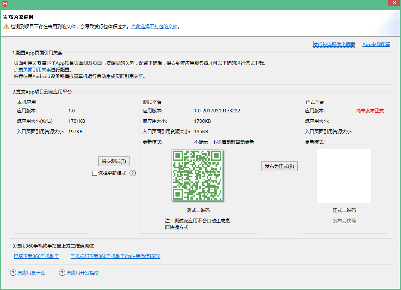Open the 流应用开发指南 link
Screen dimensions: 401x290
click(83, 273)
